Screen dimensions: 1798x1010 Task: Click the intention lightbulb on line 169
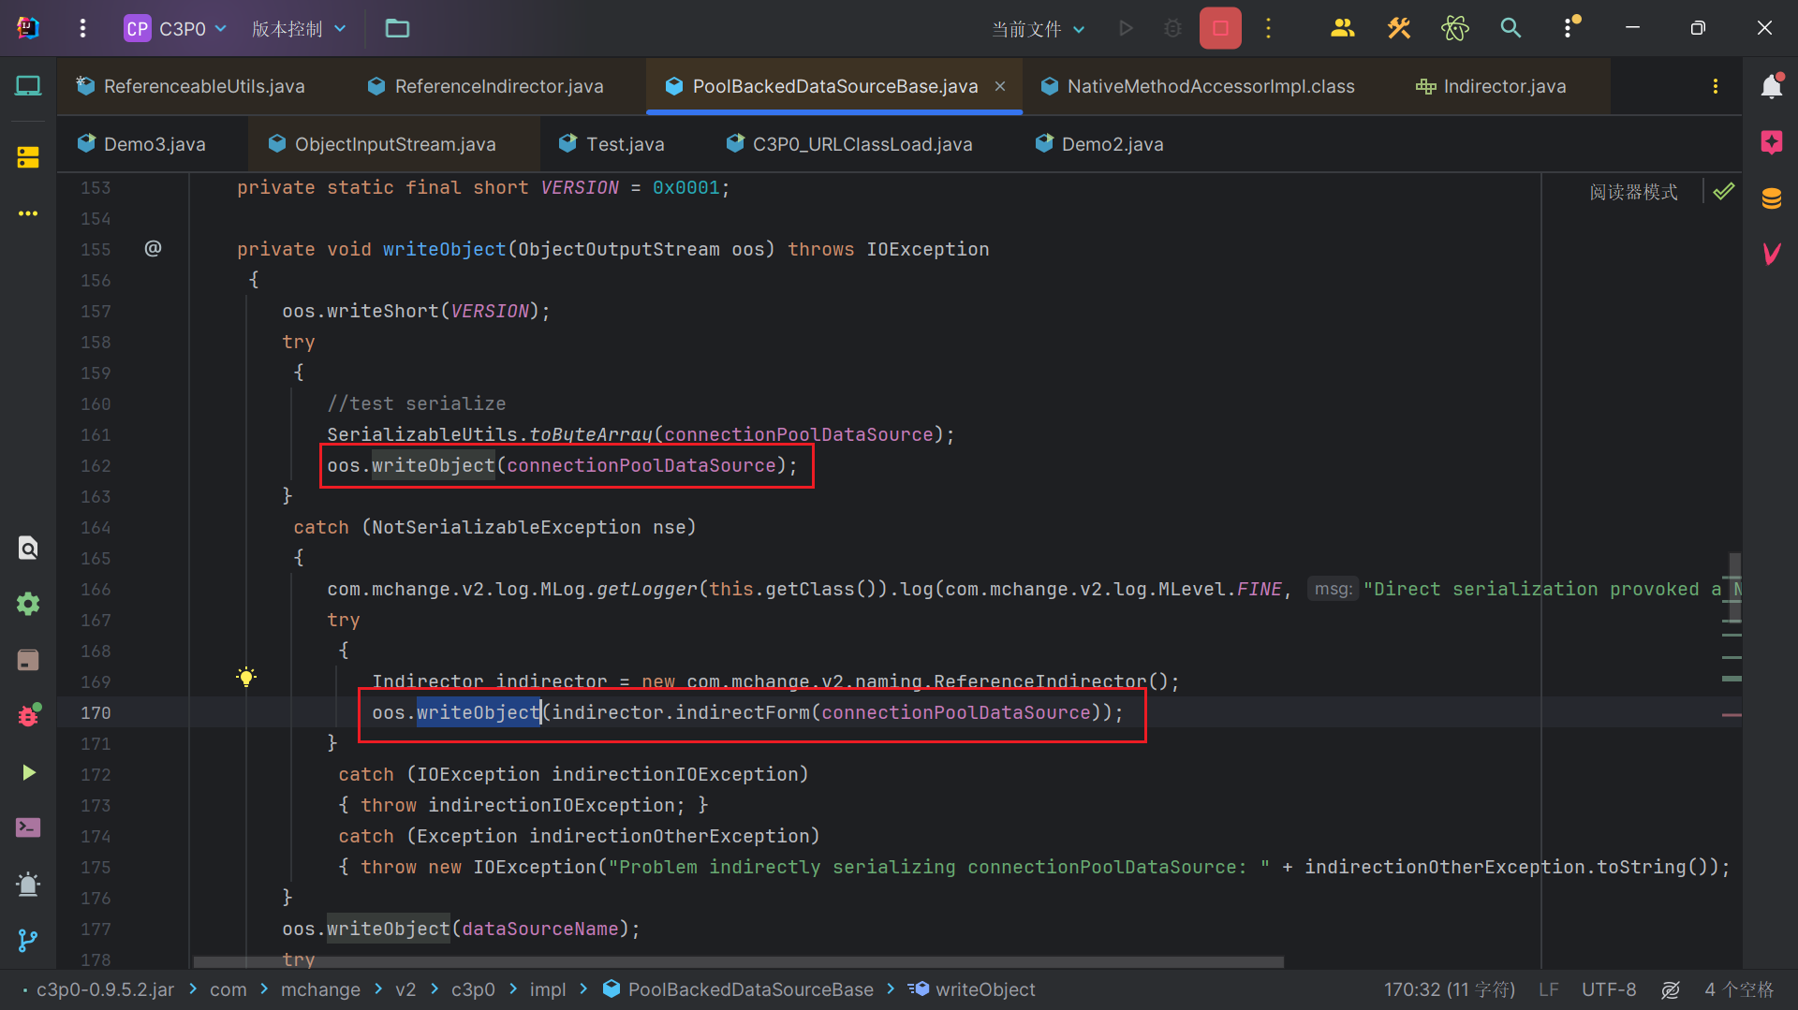pyautogui.click(x=246, y=677)
